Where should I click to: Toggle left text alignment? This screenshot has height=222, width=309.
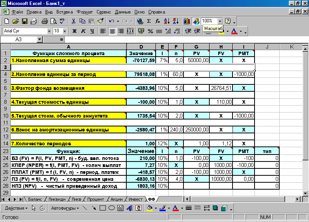click(x=103, y=31)
